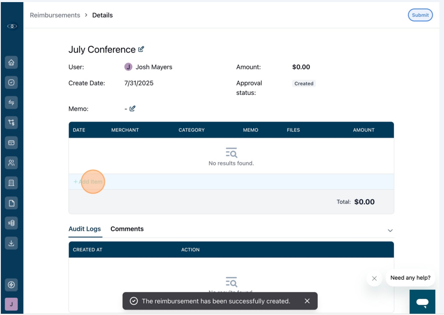Click the app logo at sidebar top
This screenshot has width=444, height=315.
(12, 26)
